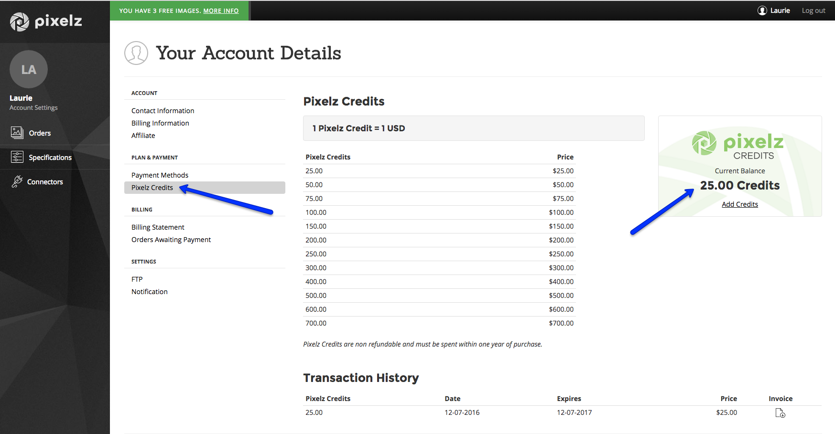Screen dimensions: 835x434
Task: Open Payment Methods section
Action: [160, 175]
